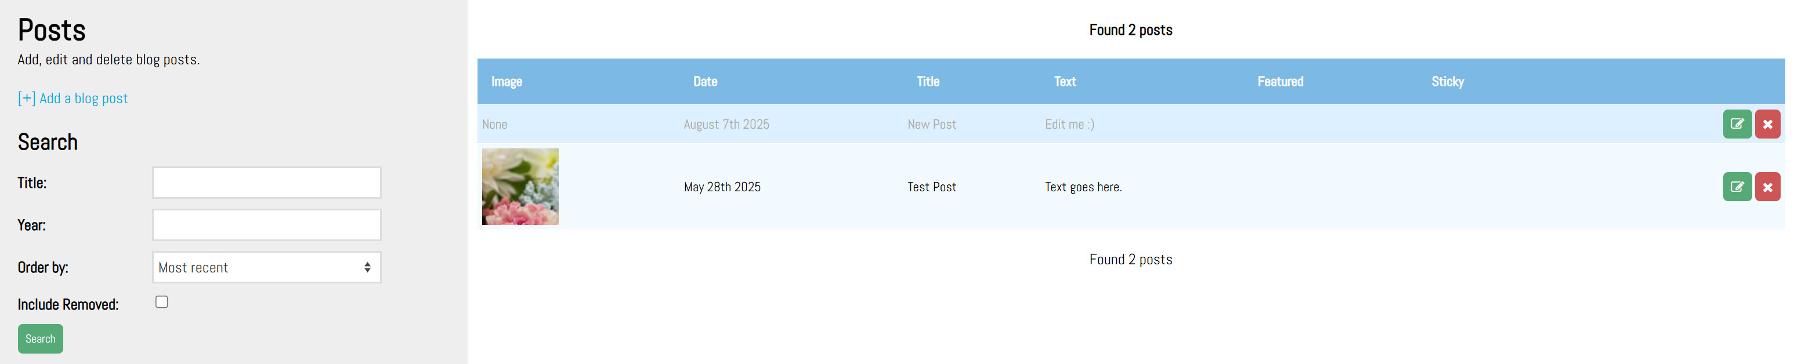Image resolution: width=1794 pixels, height=364 pixels.
Task: Edit the Test Post entry
Action: coord(1737,187)
